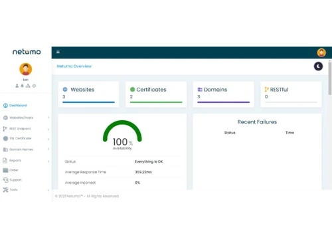Click Ian's sidebar profile avatar
Viewport: 332px width, 249px height.
point(26,69)
